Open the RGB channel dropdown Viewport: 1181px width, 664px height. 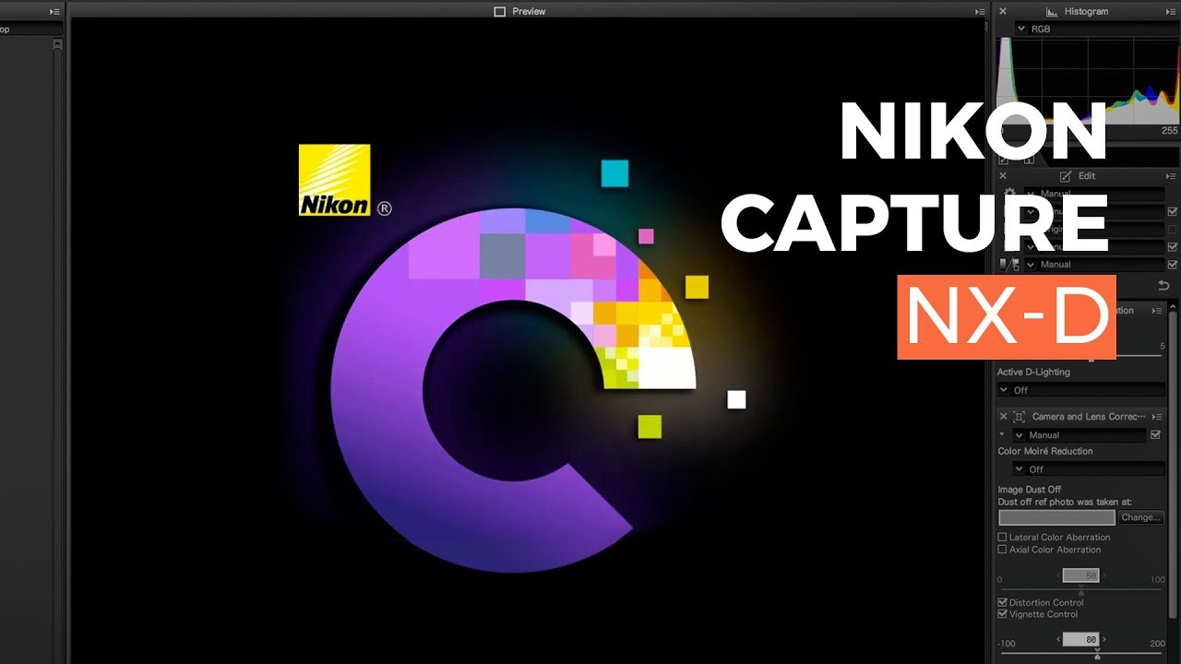(1096, 29)
